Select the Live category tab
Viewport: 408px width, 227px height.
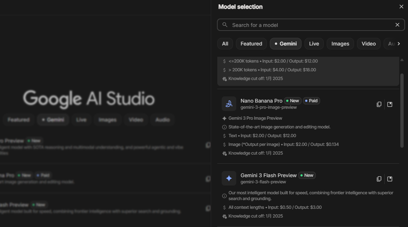[314, 44]
